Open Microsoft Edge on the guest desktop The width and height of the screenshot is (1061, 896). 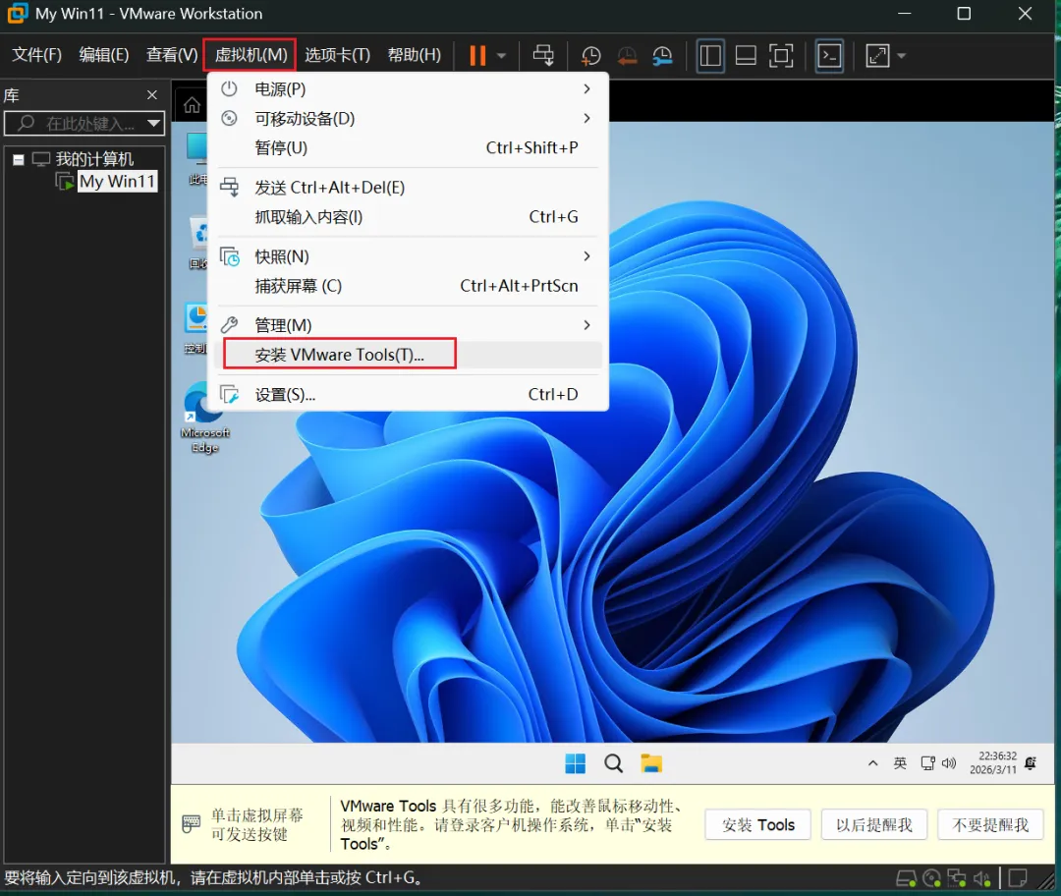[x=204, y=418]
